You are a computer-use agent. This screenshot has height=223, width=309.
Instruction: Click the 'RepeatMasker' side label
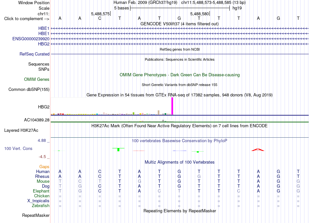click(36, 215)
